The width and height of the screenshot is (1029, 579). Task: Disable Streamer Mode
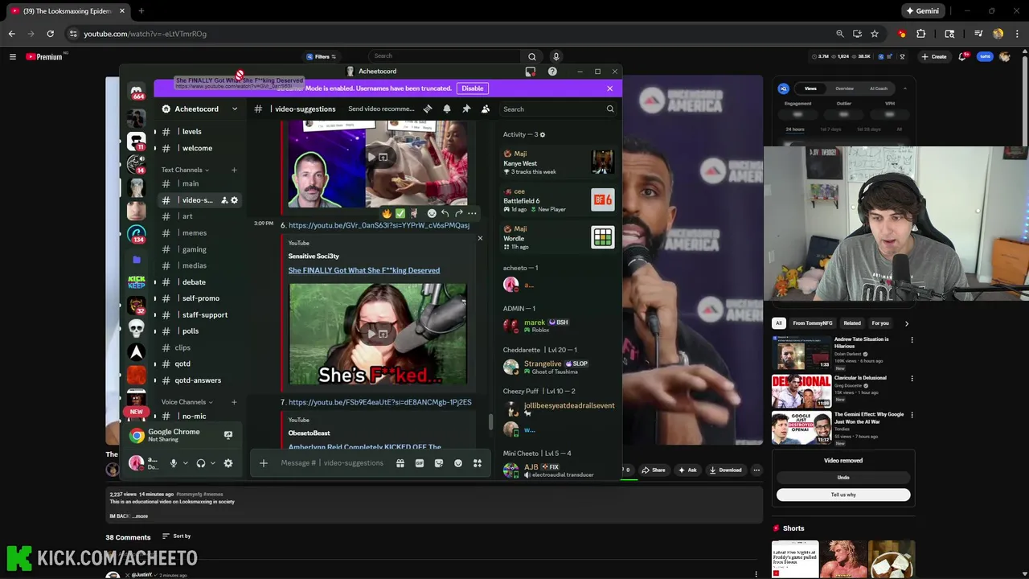pyautogui.click(x=473, y=88)
